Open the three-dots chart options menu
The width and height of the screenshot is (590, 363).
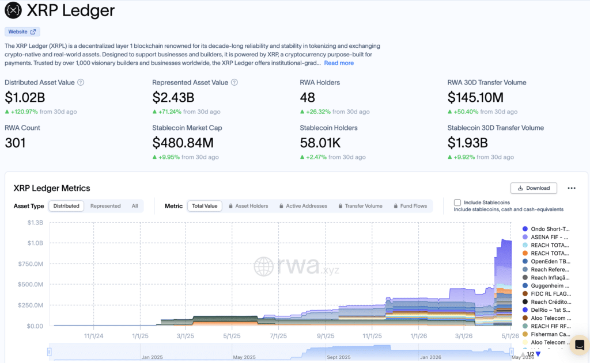click(571, 188)
